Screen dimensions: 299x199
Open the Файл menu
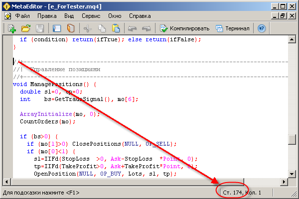tap(22, 16)
